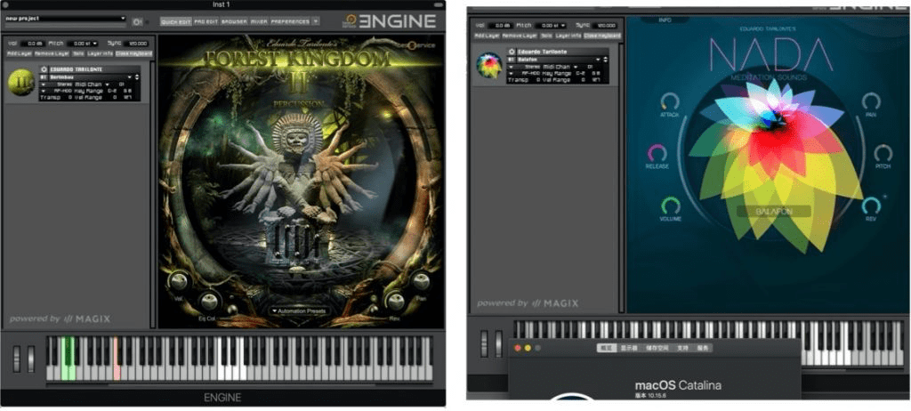This screenshot has height=411, width=911.
Task: Open the Midi Chan dropdown for Berimbau layer
Action: pos(107,84)
